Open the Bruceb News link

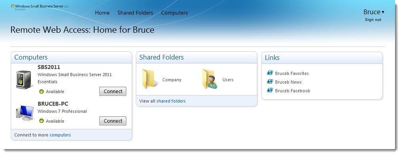pyautogui.click(x=288, y=82)
